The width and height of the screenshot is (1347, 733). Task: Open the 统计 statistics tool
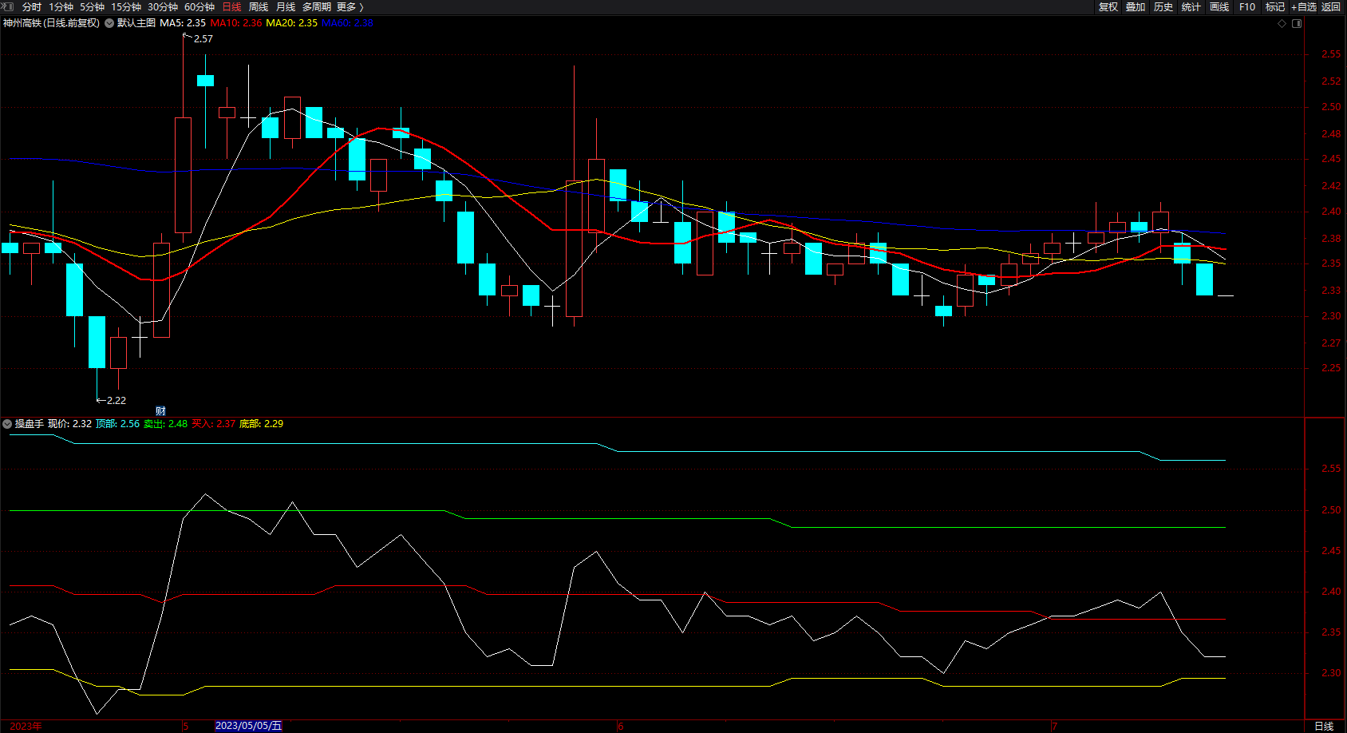coord(1191,6)
